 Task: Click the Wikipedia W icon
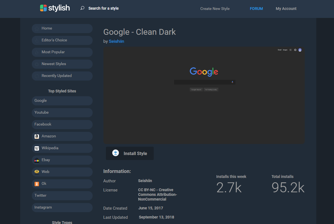[37, 148]
